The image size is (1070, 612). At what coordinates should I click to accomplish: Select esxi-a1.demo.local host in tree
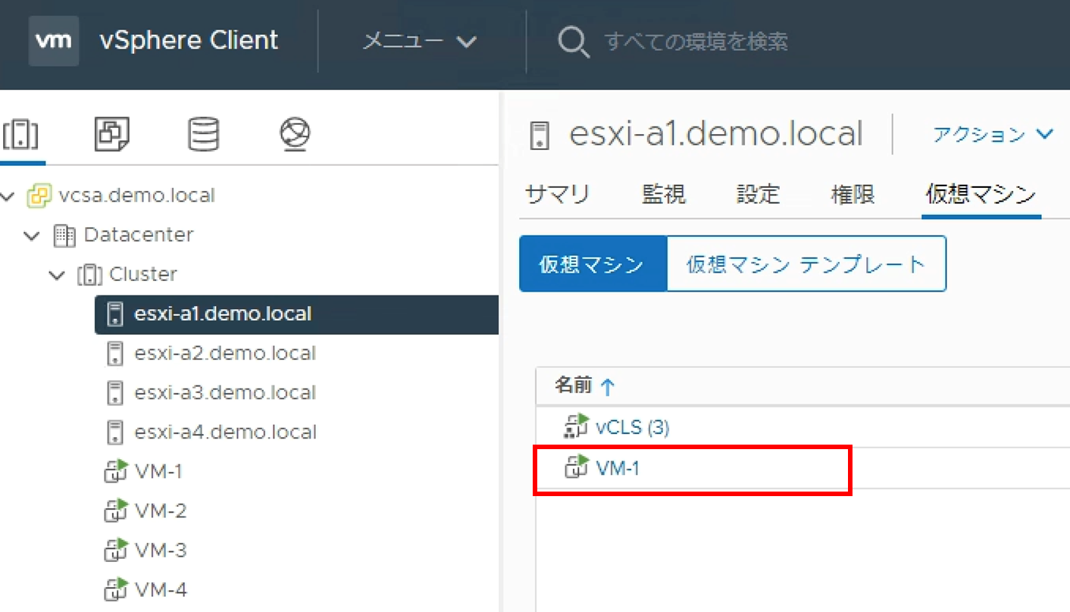pos(223,314)
